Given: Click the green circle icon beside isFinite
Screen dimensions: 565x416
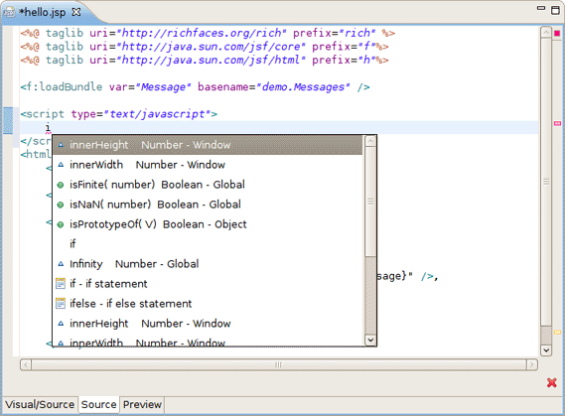Looking at the screenshot, I should [61, 185].
